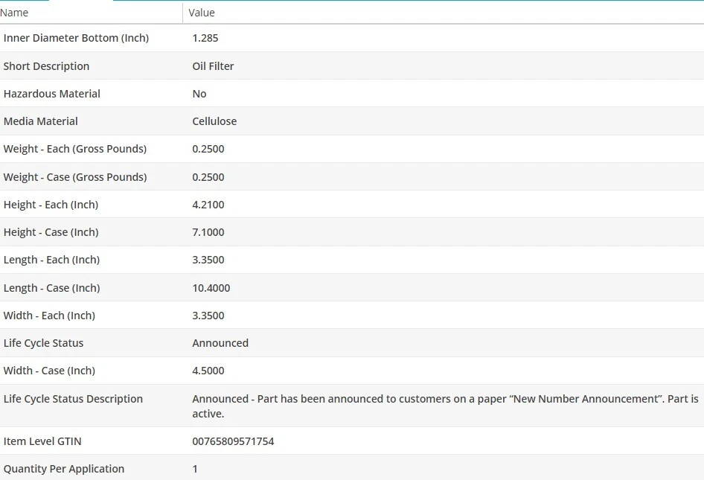Select the value 4.2100
This screenshot has width=704, height=480.
click(x=208, y=205)
